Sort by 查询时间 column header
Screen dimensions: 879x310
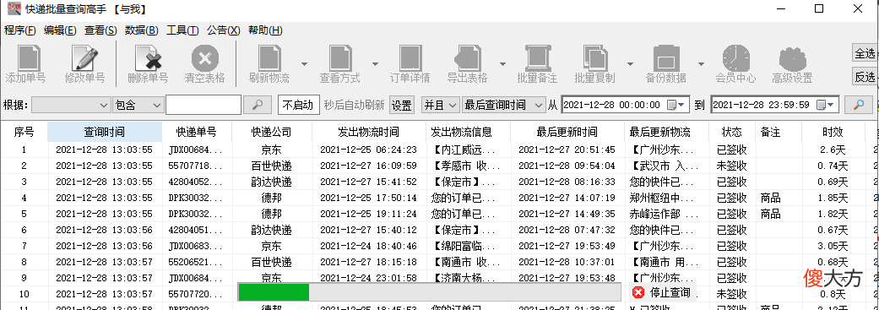click(105, 133)
